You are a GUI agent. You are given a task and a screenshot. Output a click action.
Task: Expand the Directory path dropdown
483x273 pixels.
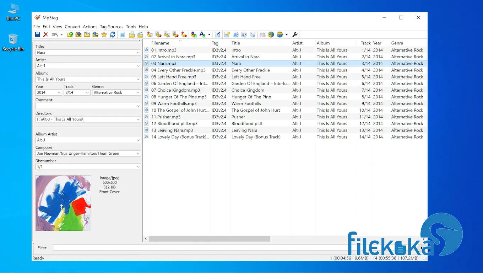coord(138,119)
